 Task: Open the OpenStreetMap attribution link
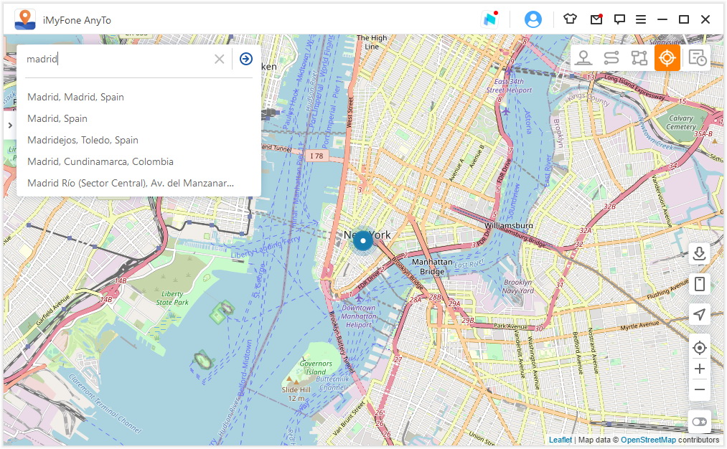tap(648, 440)
